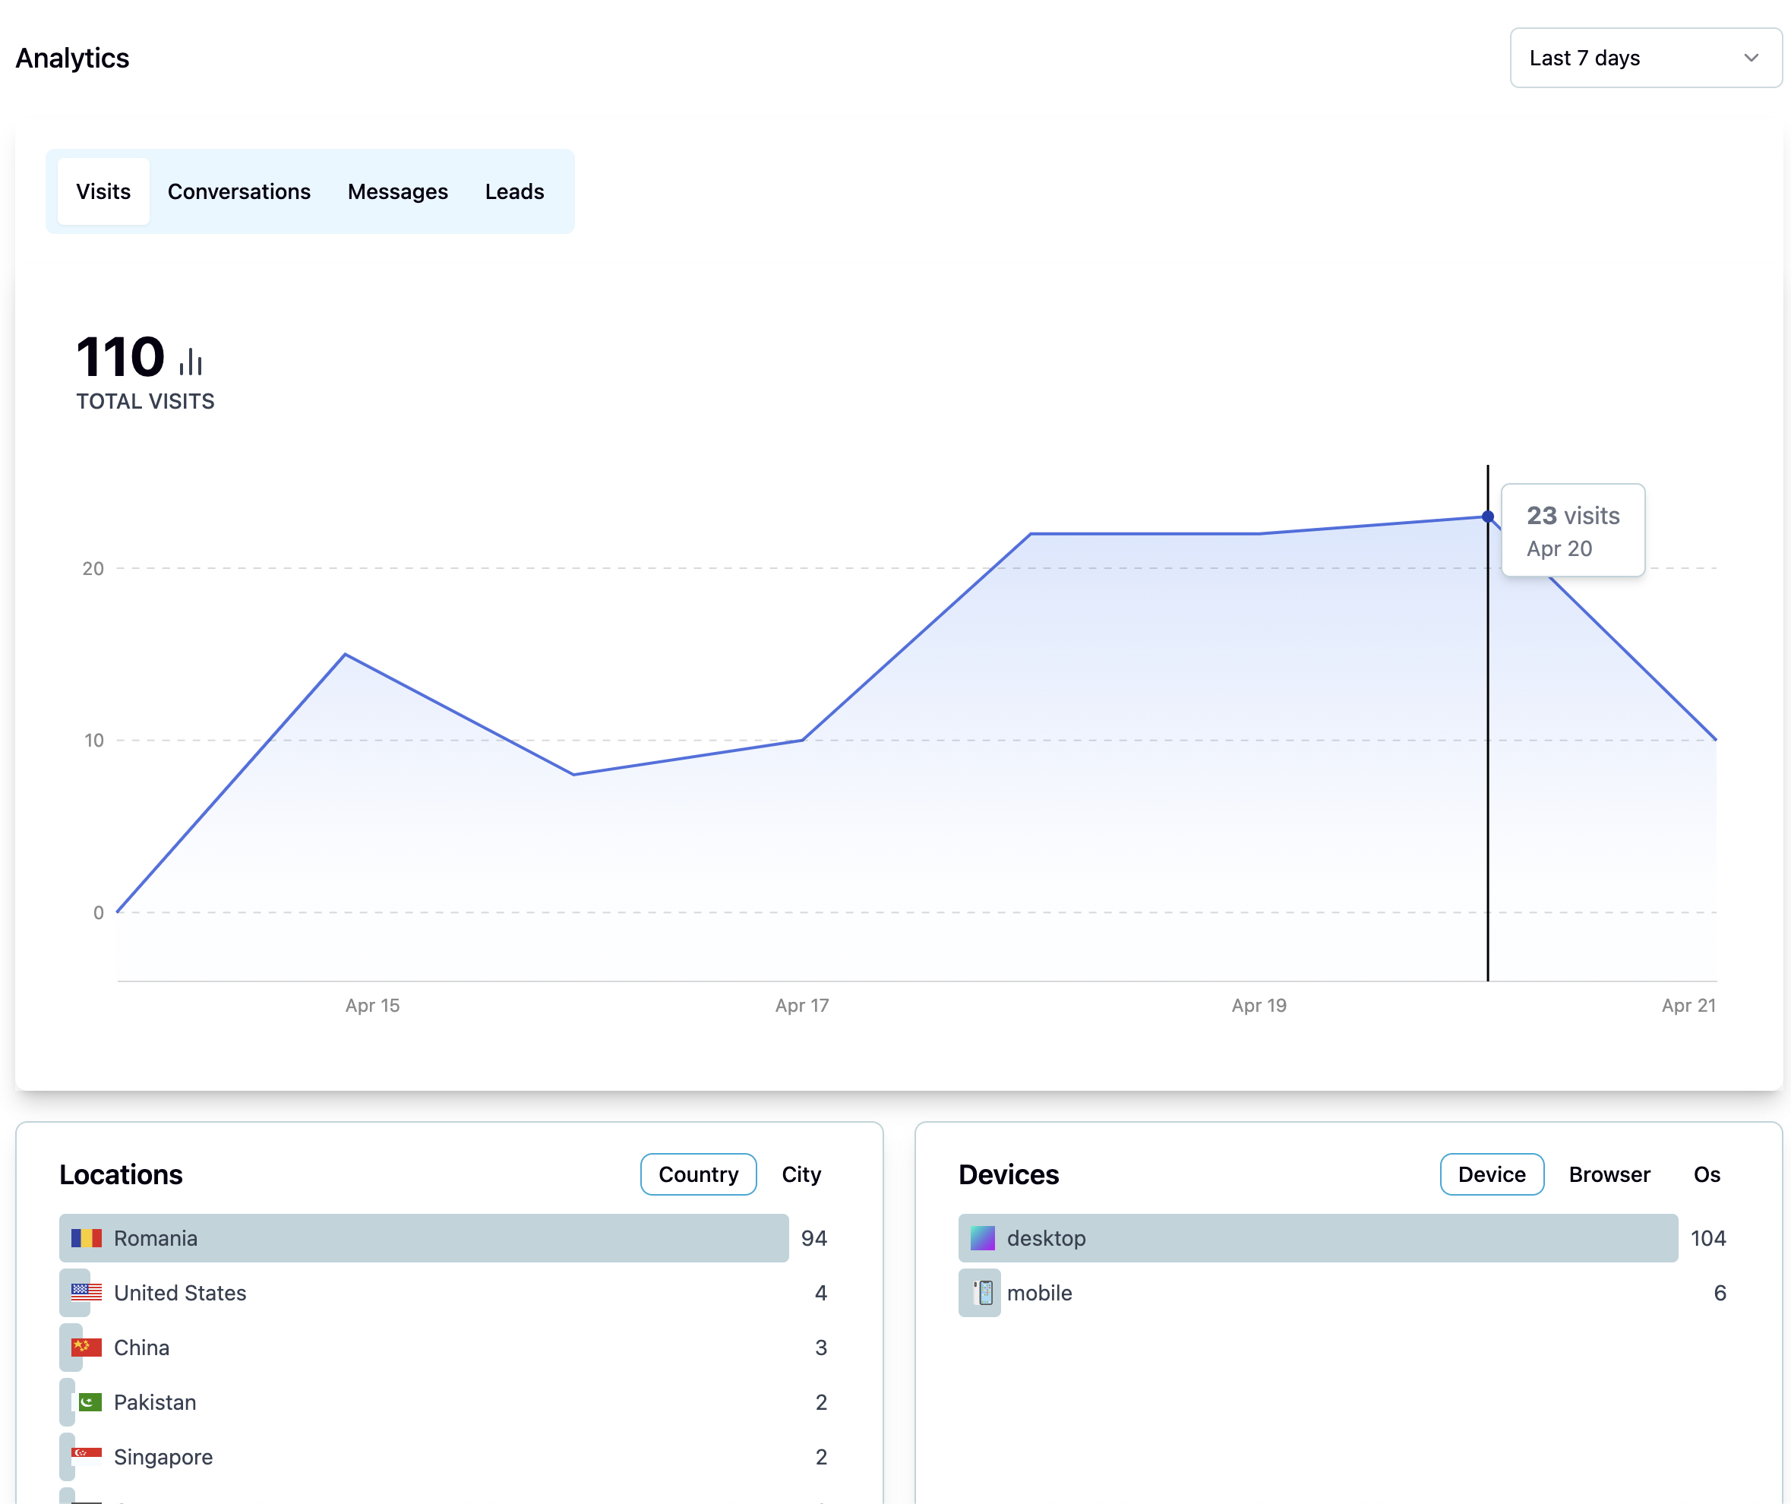Click the dropdown chevron arrow
Screen dimensions: 1791x1504
click(x=1751, y=58)
